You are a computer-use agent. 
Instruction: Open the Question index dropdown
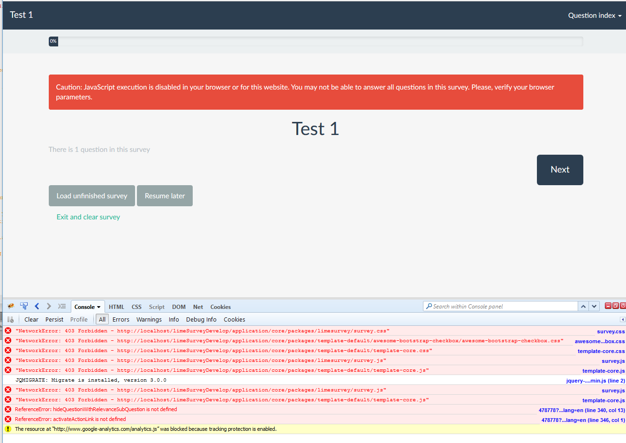click(x=594, y=15)
